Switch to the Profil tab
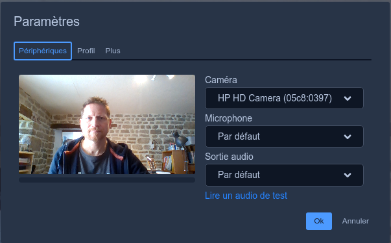Viewport: 391px width, 243px height. (x=86, y=51)
